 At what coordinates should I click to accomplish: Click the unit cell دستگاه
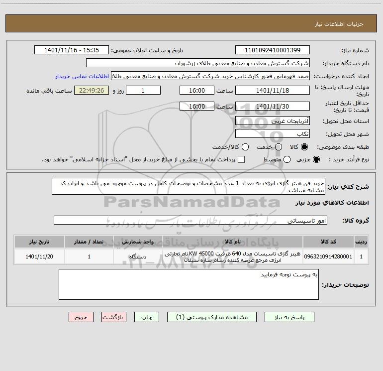coord(138,256)
